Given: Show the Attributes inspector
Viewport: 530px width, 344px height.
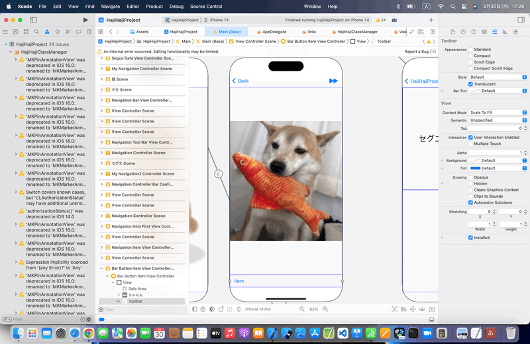Looking at the screenshot, I should pyautogui.click(x=494, y=32).
